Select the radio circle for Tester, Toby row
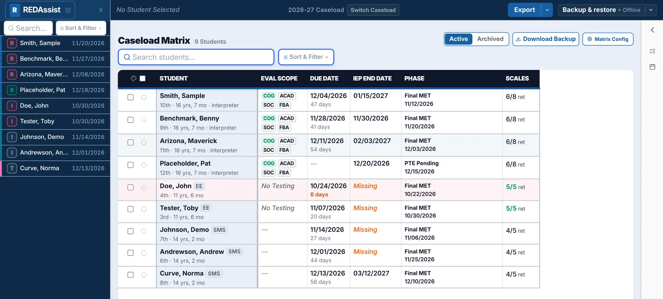 pos(144,210)
